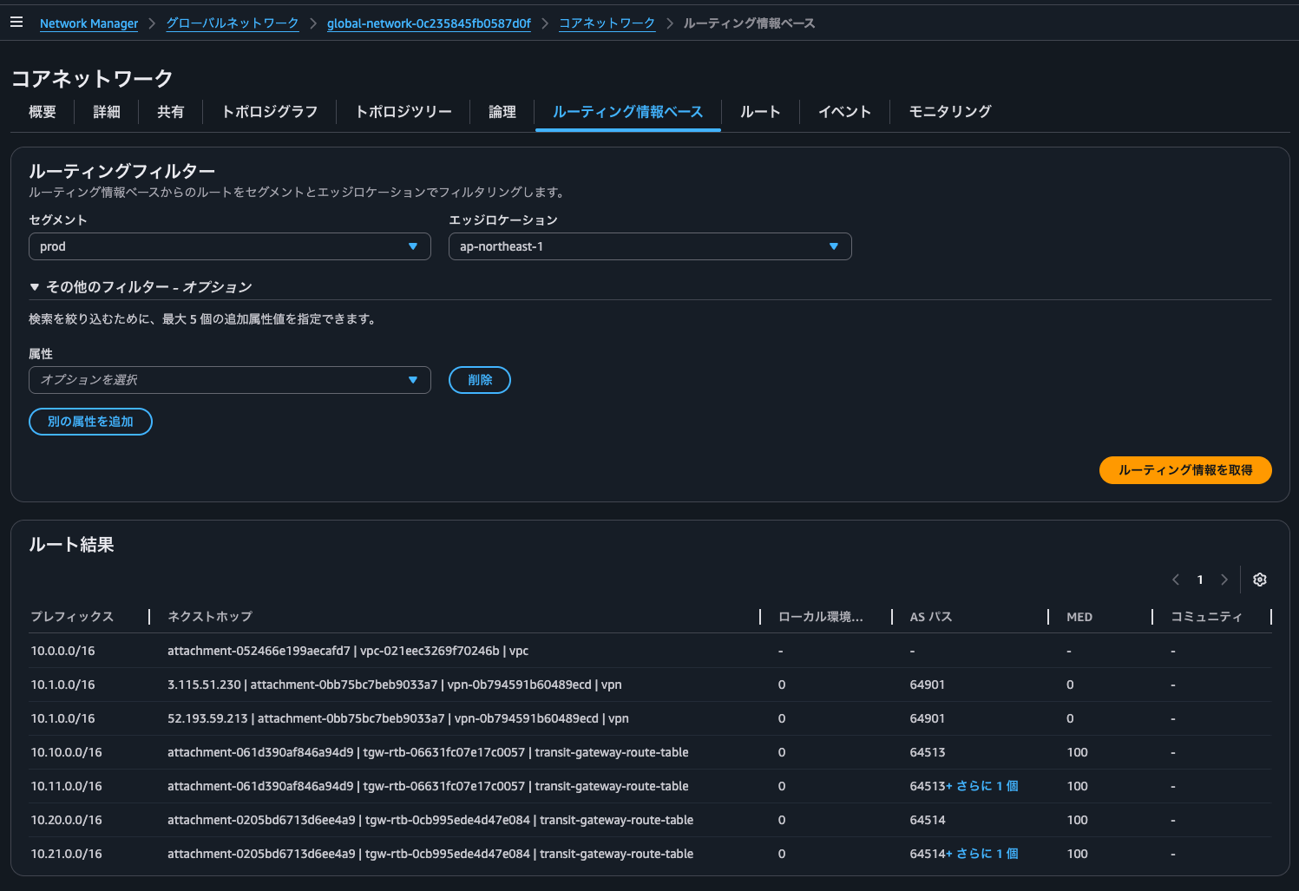This screenshot has width=1299, height=891.
Task: Switch to the トポロジツリー tab
Action: (x=403, y=112)
